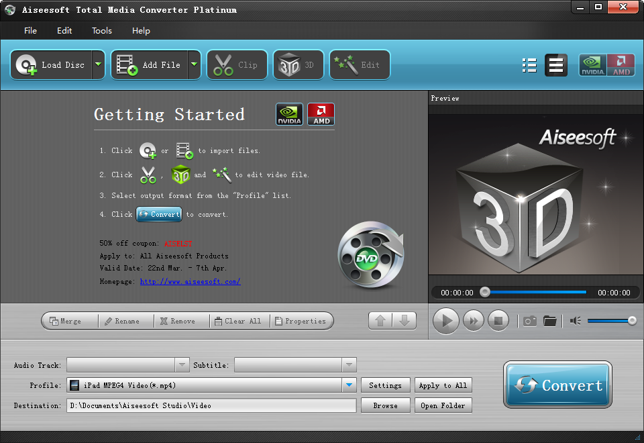The width and height of the screenshot is (644, 443).
Task: Take a snapshot with camera icon
Action: point(530,321)
